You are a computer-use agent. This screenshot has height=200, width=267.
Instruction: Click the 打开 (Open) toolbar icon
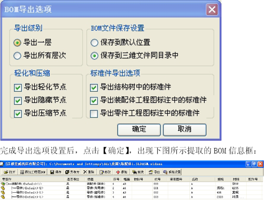(10, 172)
